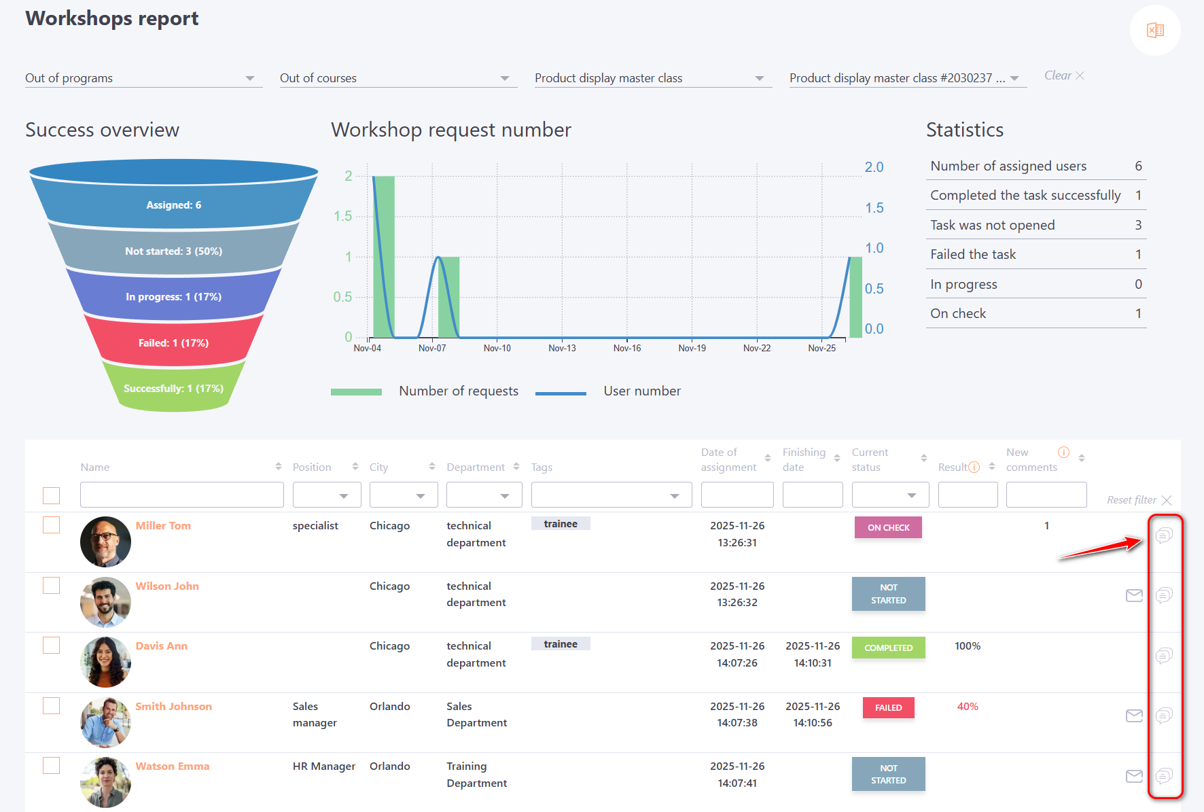
Task: Click the Excel export icon
Action: pos(1155,31)
